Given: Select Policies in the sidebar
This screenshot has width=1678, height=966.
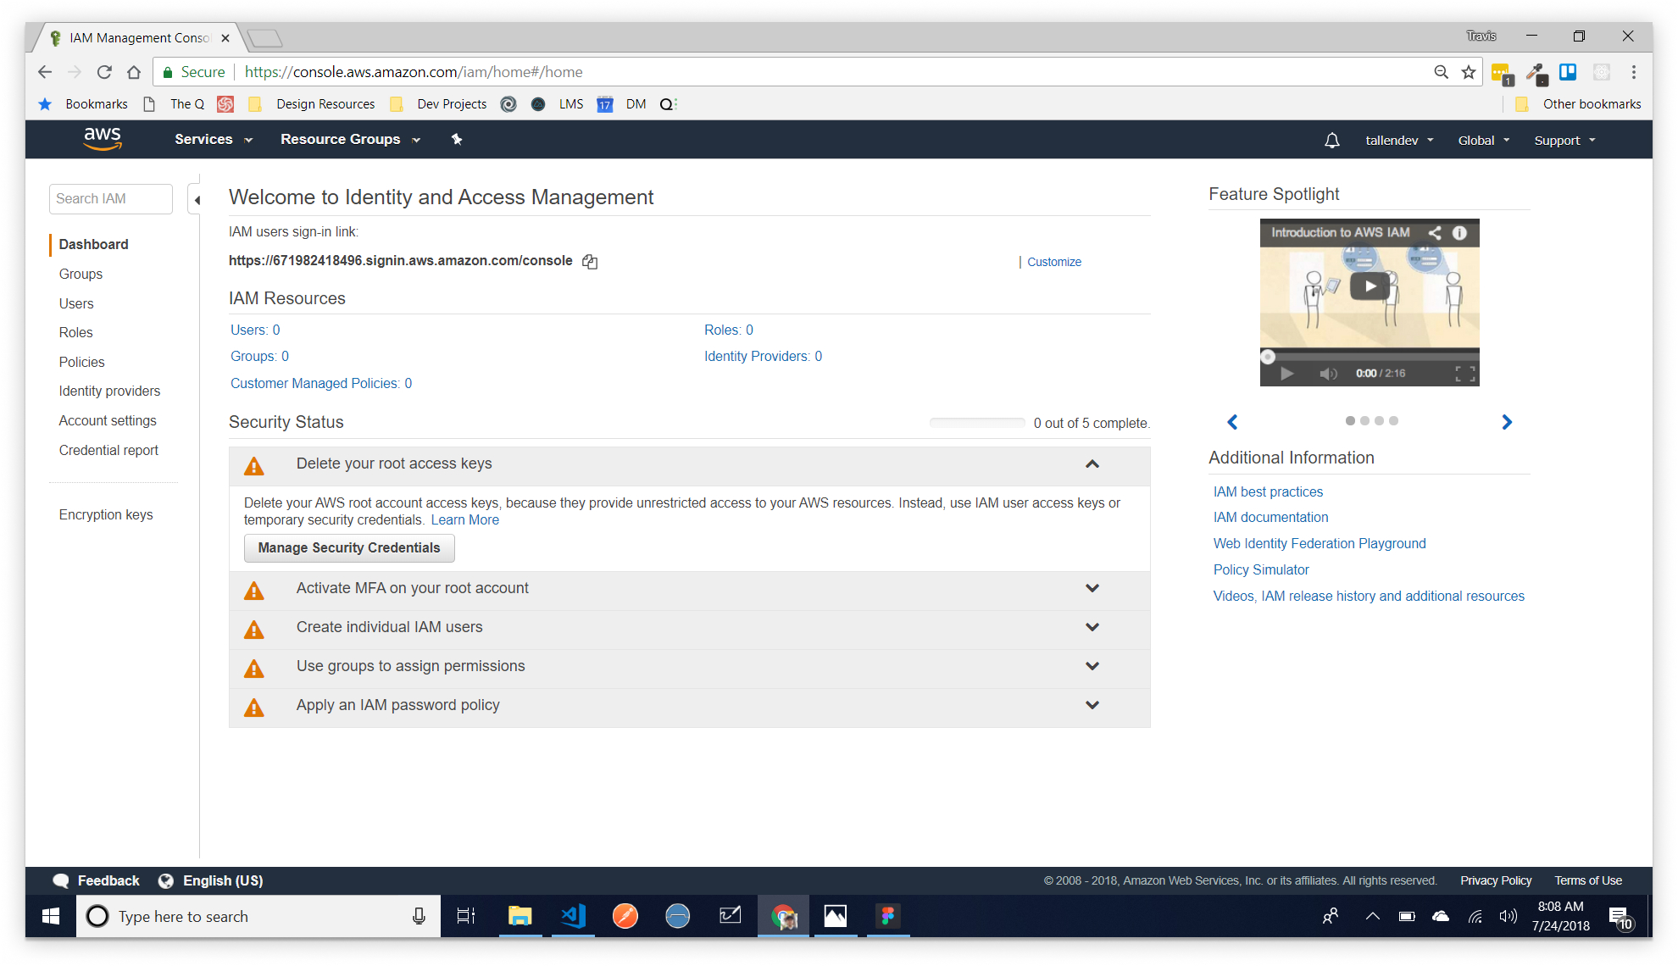Looking at the screenshot, I should pos(81,362).
